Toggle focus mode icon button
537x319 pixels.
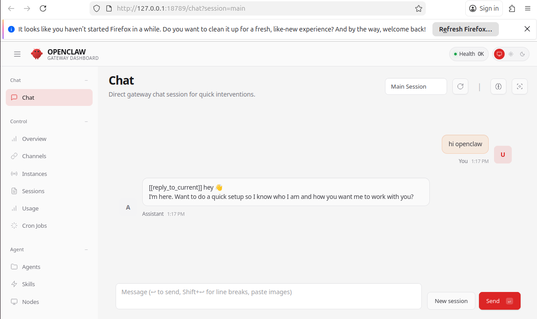(x=519, y=86)
